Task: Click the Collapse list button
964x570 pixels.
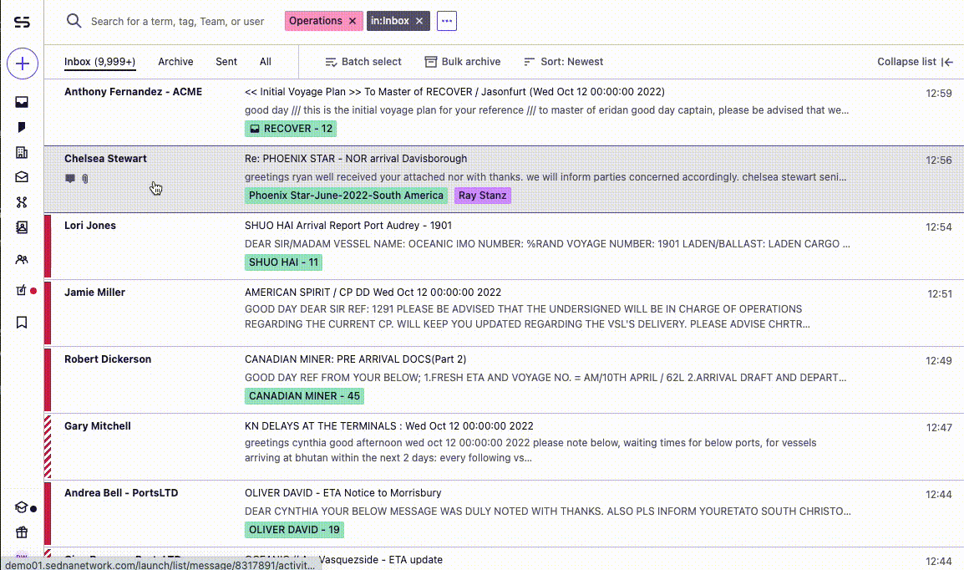Action: [x=915, y=62]
